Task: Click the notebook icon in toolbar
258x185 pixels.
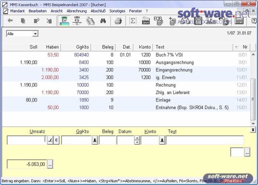Action: [x=198, y=21]
